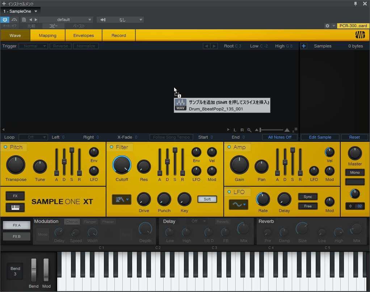Viewport: 370px width, 292px height.
Task: Click the Mod wheel slider
Action: click(46, 270)
